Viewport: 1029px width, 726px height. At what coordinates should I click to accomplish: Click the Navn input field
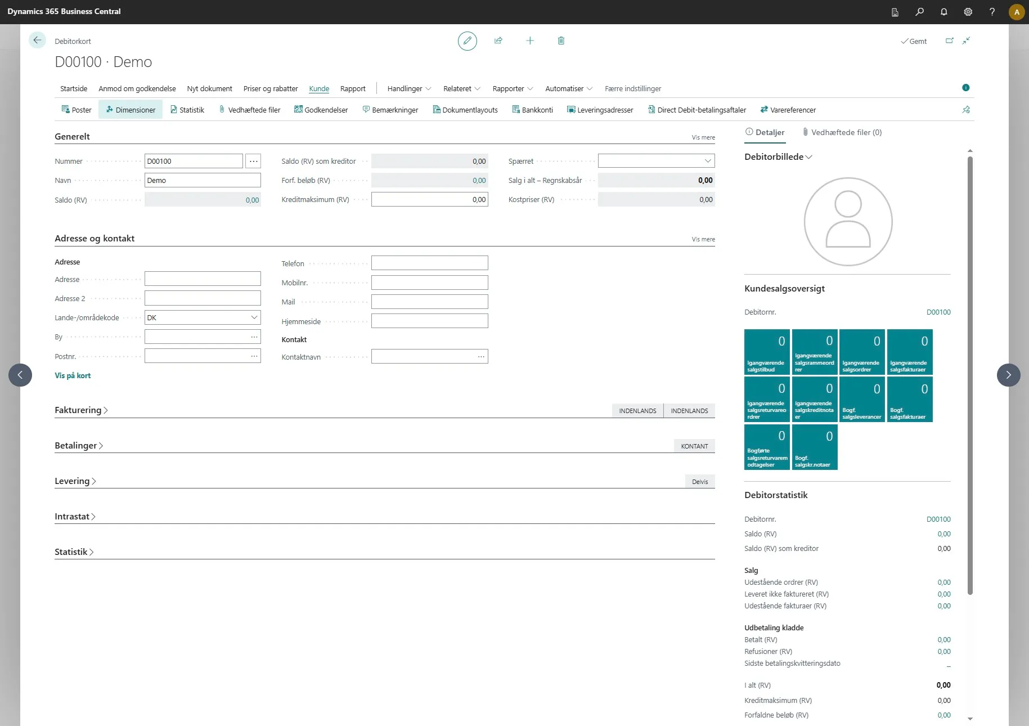pos(203,180)
